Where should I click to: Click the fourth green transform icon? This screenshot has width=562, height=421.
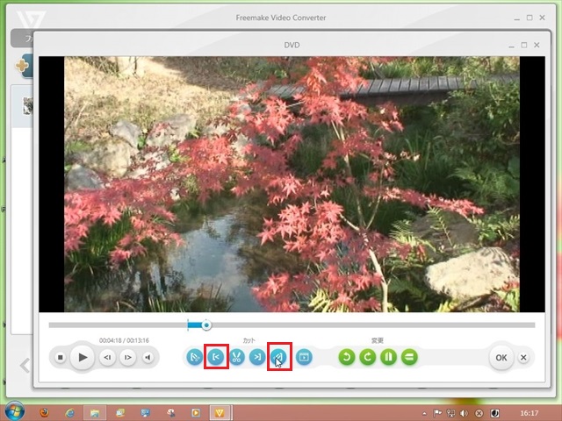pyautogui.click(x=409, y=357)
